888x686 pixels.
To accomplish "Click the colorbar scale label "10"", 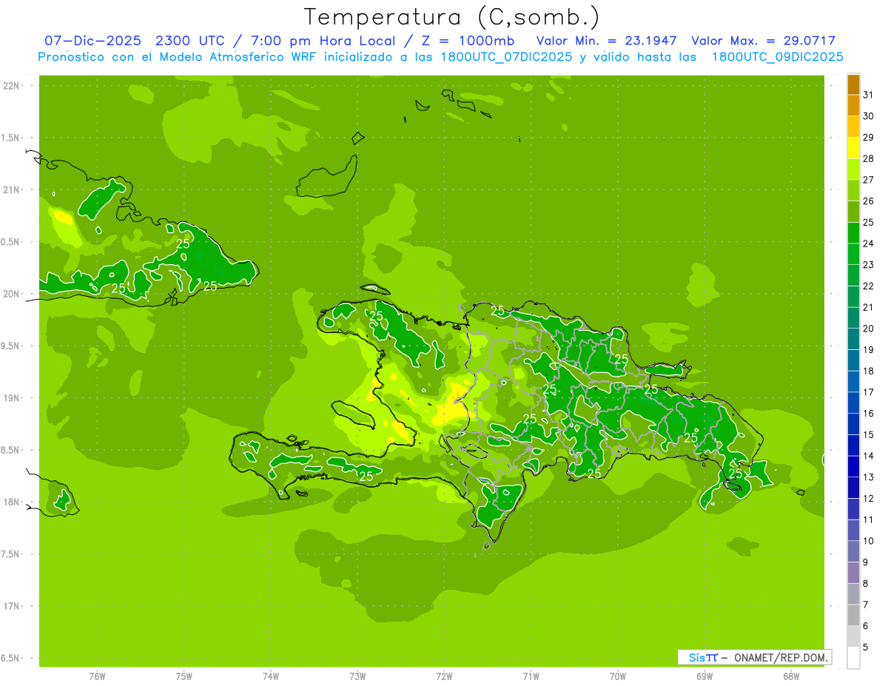I will 868,541.
